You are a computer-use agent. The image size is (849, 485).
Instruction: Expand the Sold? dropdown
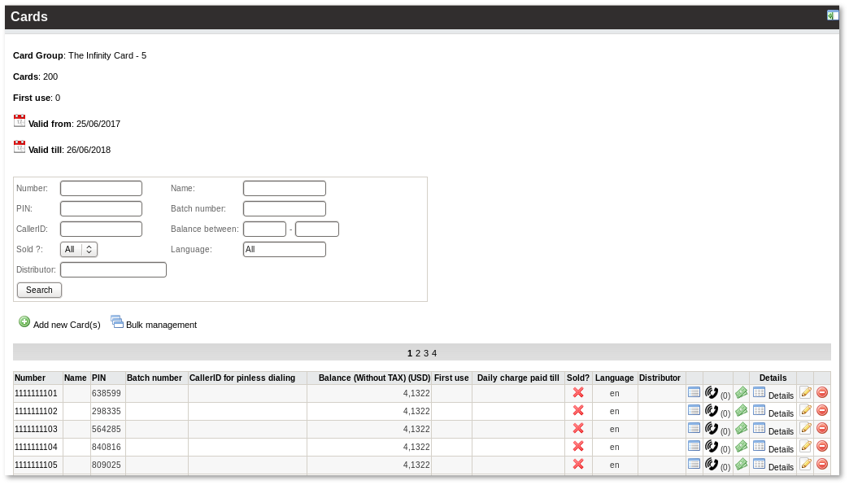click(79, 249)
